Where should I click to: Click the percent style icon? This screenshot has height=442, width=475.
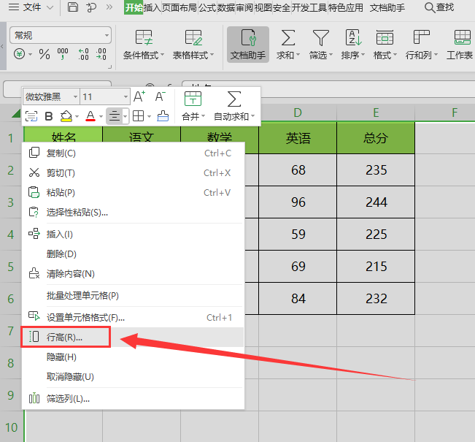click(44, 54)
